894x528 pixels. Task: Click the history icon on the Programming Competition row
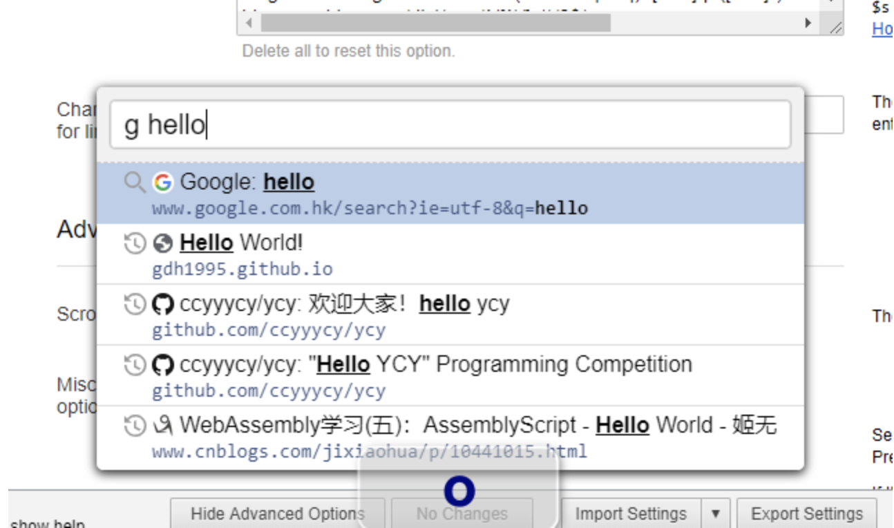click(x=134, y=365)
